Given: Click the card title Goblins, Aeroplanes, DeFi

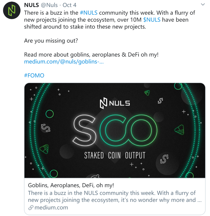Looking at the screenshot, I should 71,185.
